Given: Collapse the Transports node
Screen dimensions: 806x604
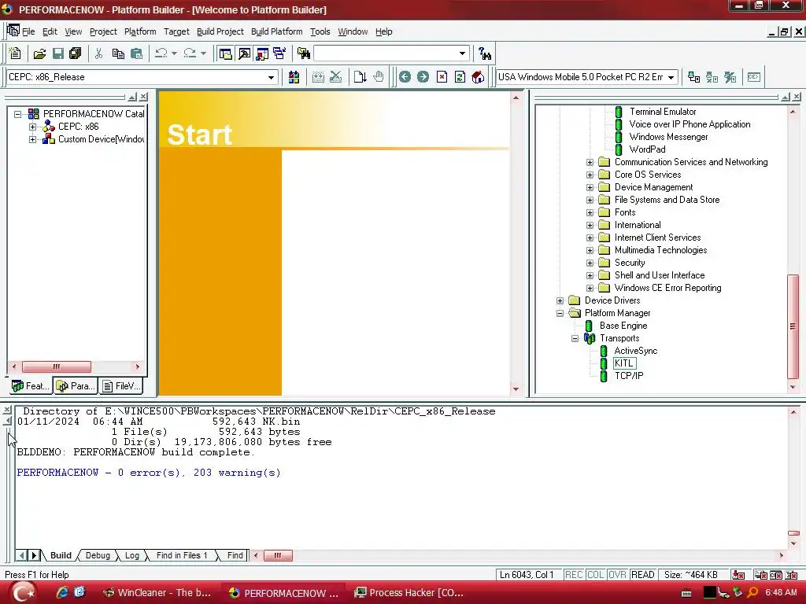Looking at the screenshot, I should tap(575, 338).
